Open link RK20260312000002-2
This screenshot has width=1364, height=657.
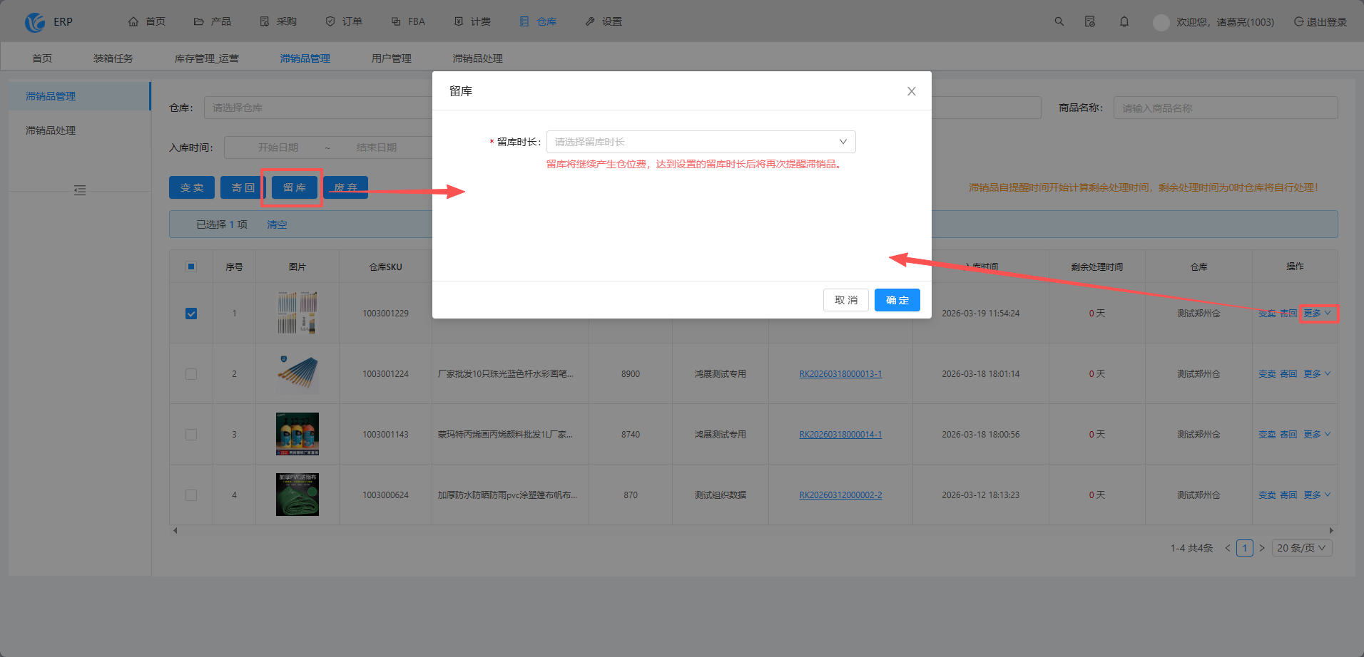pos(840,495)
